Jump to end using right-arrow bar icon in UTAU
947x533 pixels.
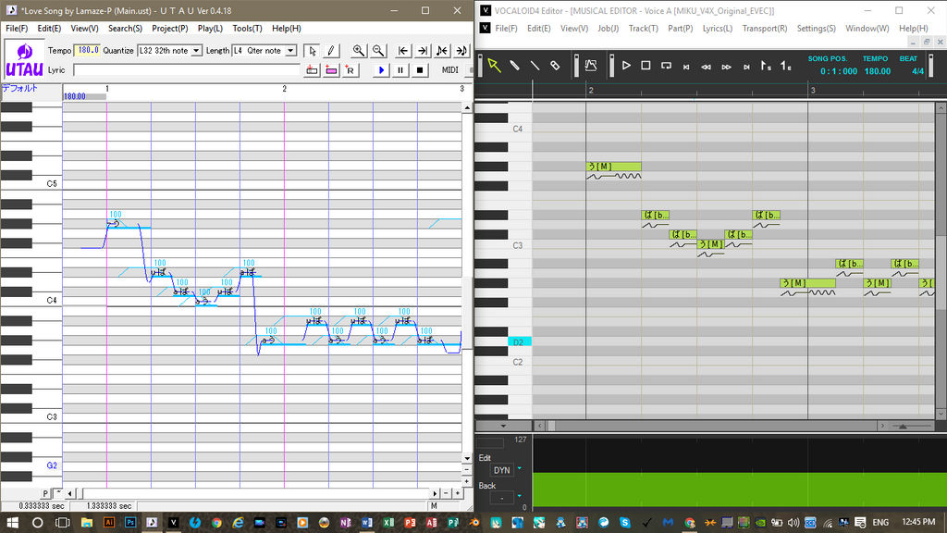point(423,51)
